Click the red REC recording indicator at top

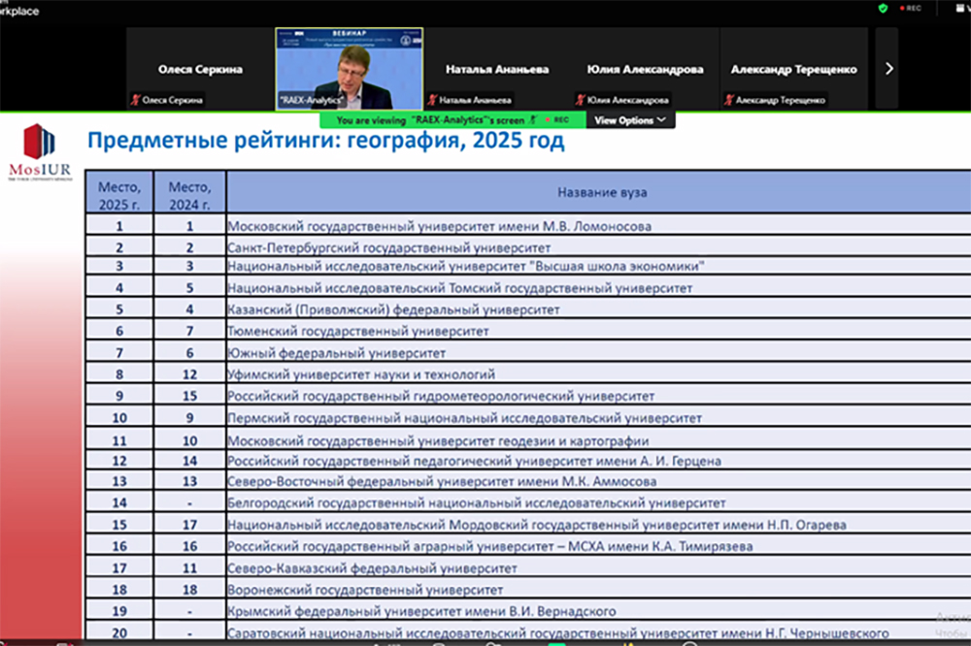(911, 8)
